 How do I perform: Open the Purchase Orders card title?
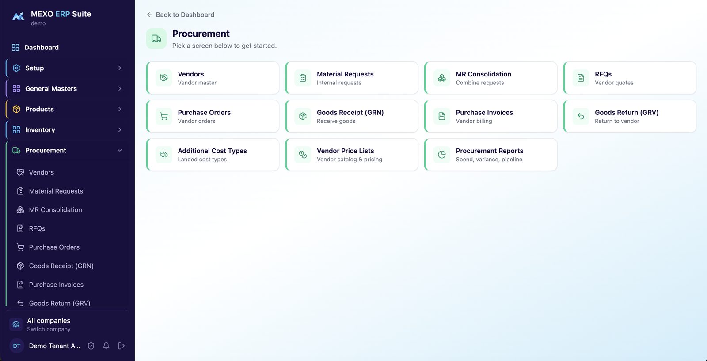click(x=204, y=113)
